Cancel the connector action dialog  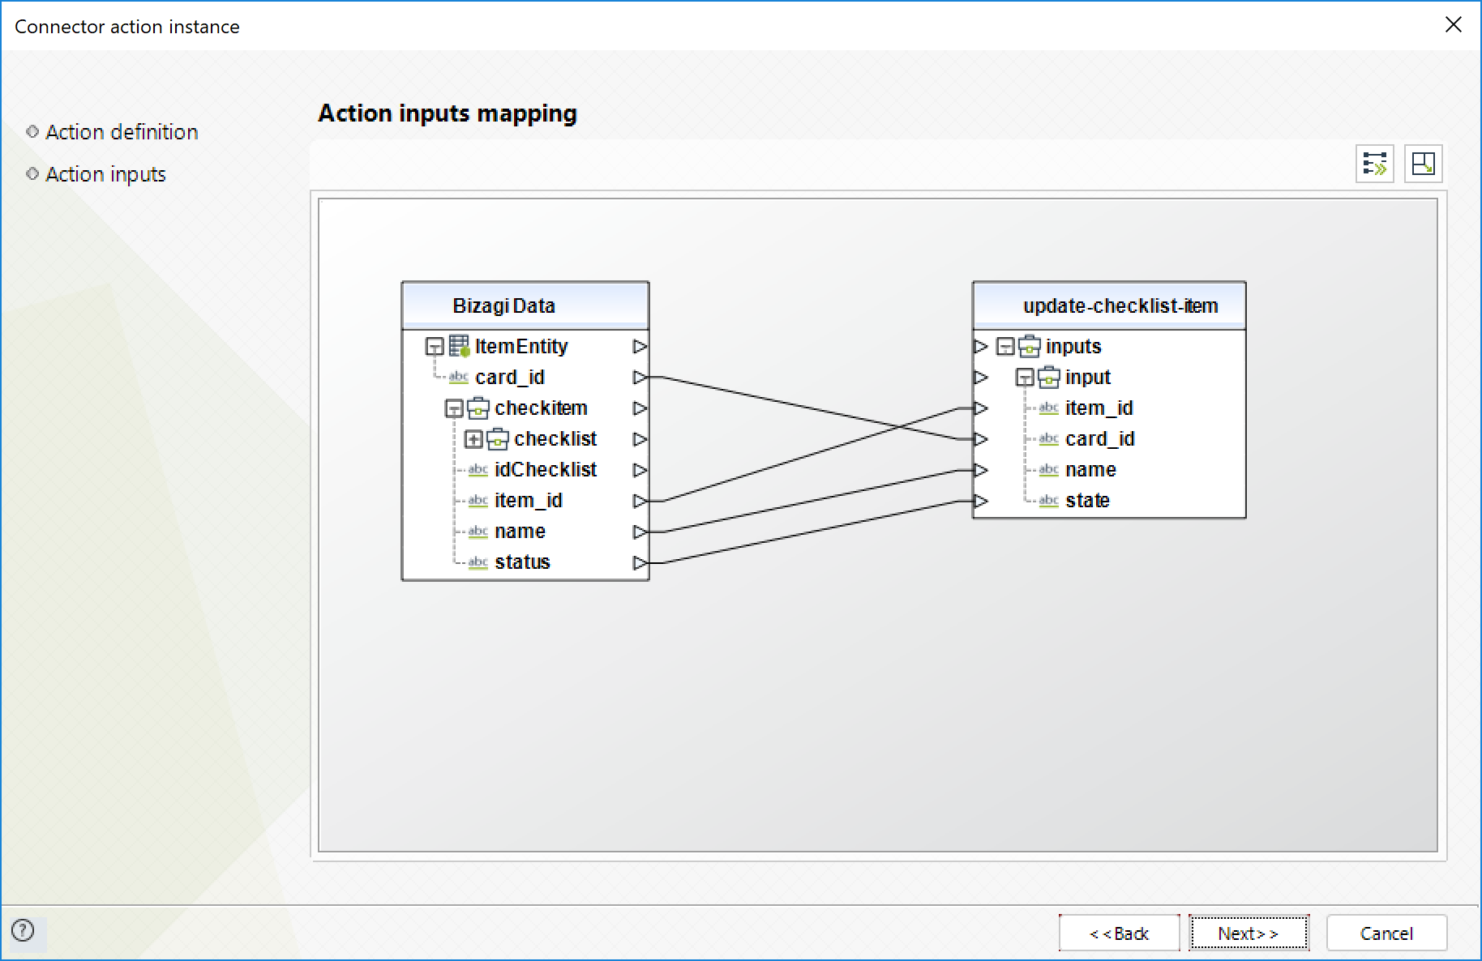tap(1386, 933)
